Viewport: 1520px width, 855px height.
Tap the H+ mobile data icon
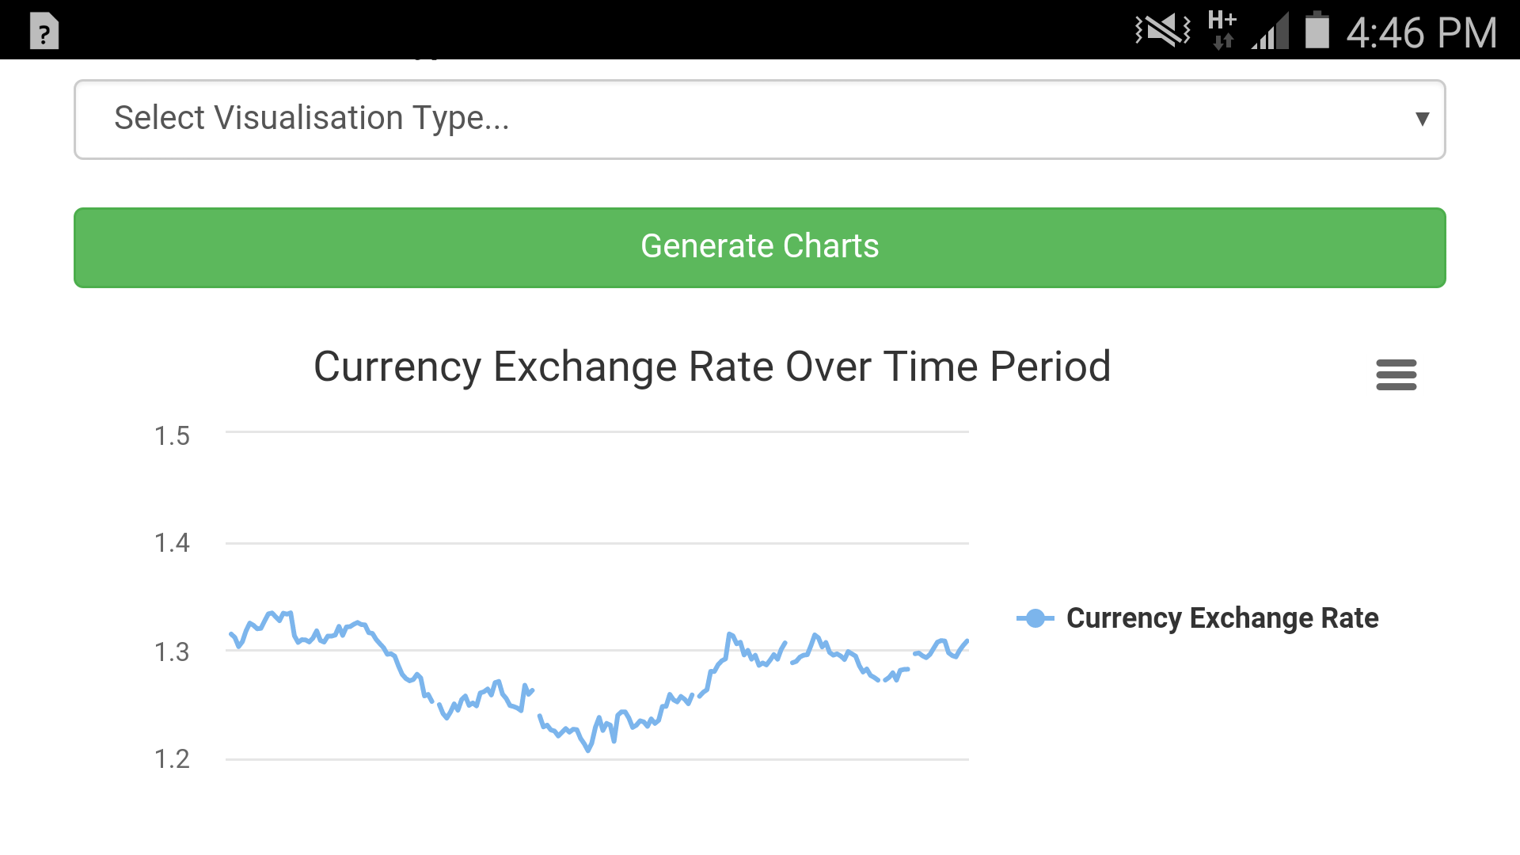coord(1222,30)
